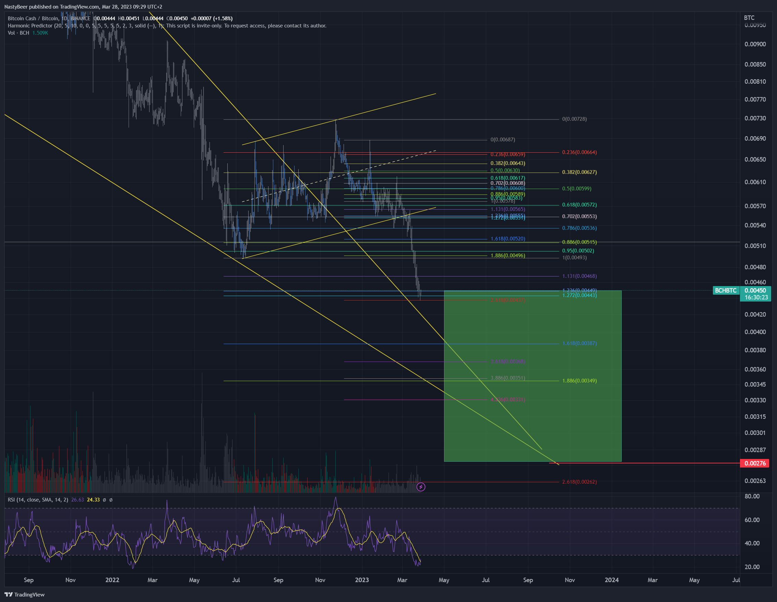Click the 0.00400 price axis tick
This screenshot has width=777, height=602.
(755, 332)
